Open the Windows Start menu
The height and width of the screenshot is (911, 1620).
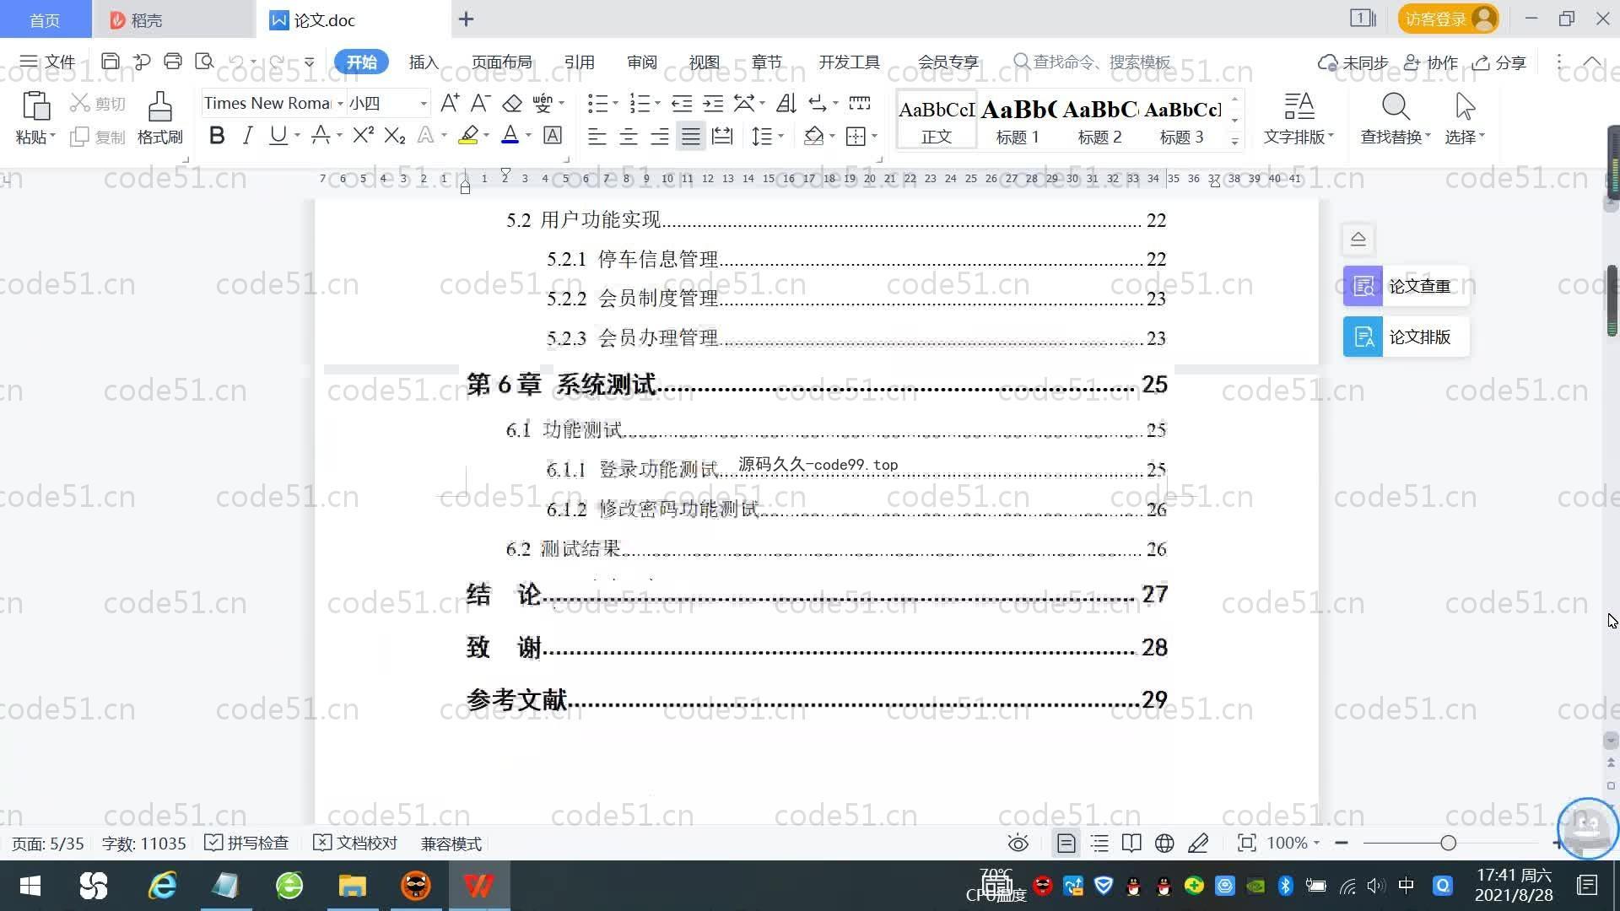(30, 886)
